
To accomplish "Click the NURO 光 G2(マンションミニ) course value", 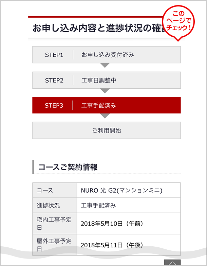I will (x=121, y=190).
